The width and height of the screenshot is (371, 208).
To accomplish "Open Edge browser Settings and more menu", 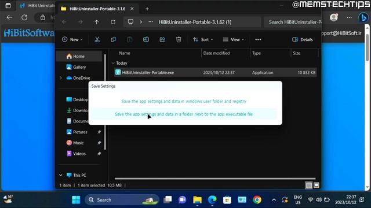I will click(349, 17).
